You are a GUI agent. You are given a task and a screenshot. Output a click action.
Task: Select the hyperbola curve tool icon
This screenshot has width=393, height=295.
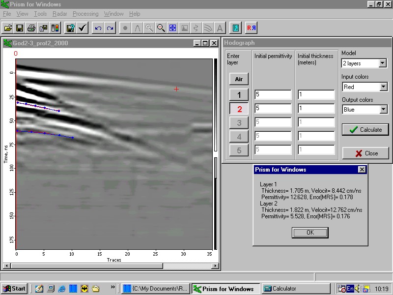click(137, 28)
